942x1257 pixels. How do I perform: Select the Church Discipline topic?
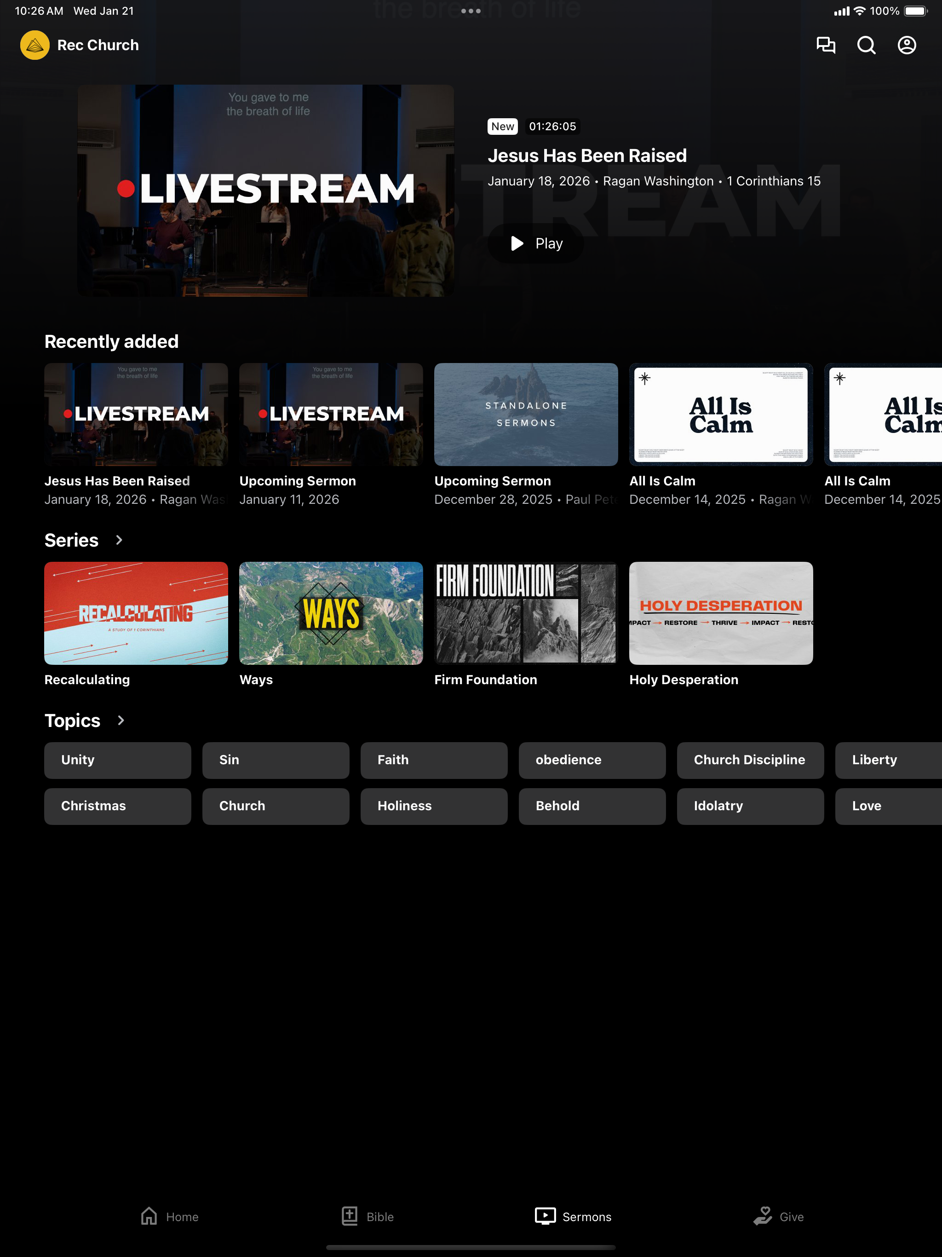click(x=750, y=760)
